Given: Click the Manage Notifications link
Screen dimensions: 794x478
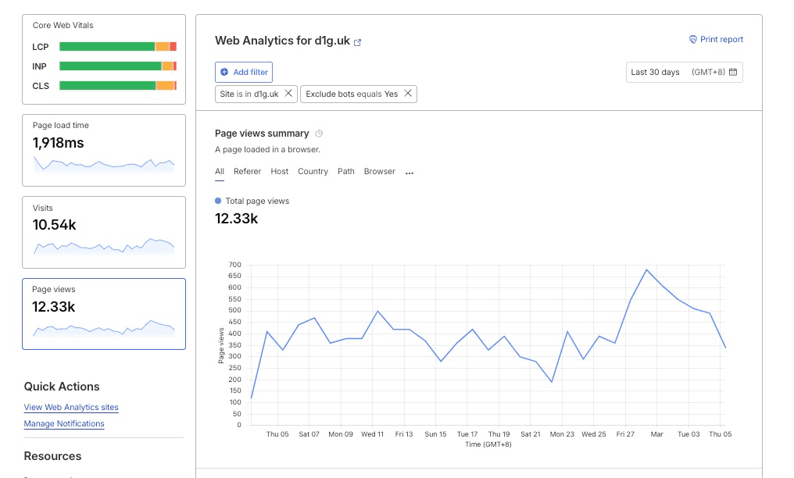Looking at the screenshot, I should (x=64, y=423).
